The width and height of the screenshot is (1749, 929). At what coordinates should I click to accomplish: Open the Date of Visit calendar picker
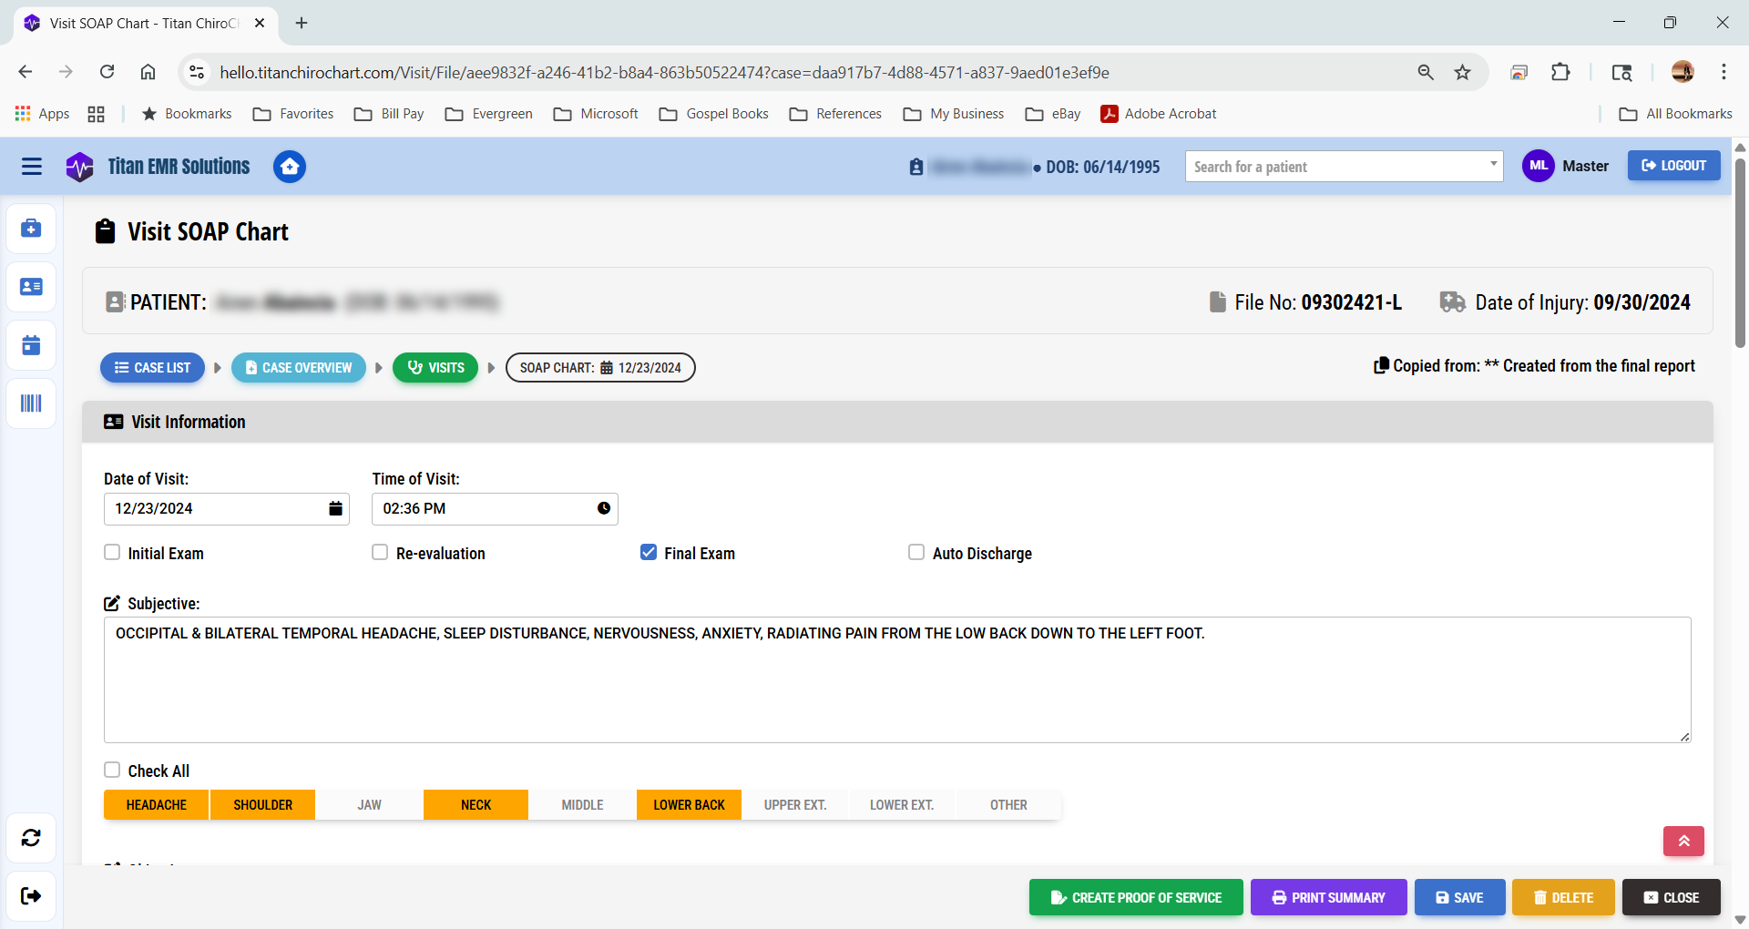coord(335,508)
